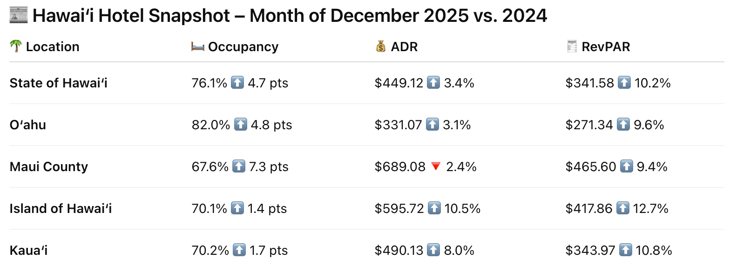Click the RevPAR column header text
This screenshot has width=730, height=279.
[606, 46]
